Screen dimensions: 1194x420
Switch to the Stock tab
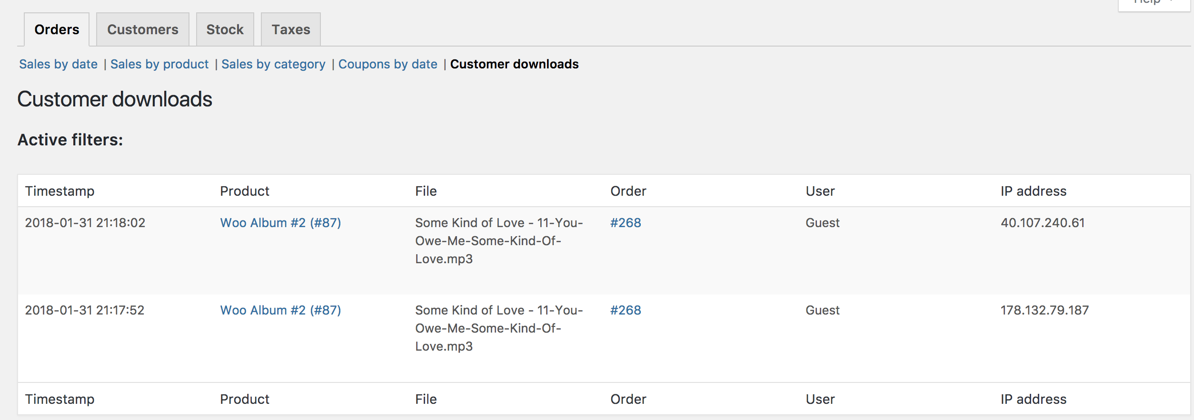point(225,29)
